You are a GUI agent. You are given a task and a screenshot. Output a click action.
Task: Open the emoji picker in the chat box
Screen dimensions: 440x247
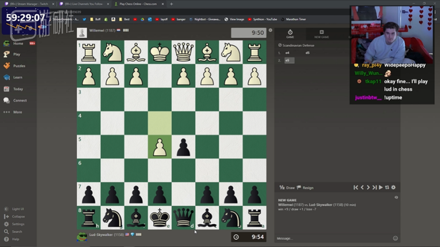coord(395,238)
